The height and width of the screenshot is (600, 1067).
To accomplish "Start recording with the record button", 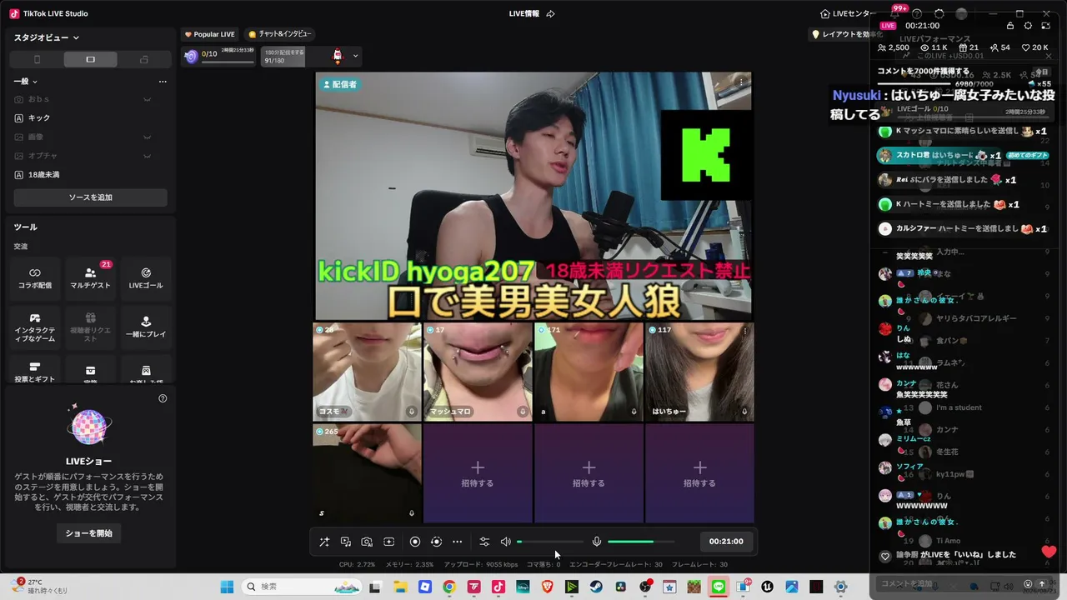I will point(415,542).
